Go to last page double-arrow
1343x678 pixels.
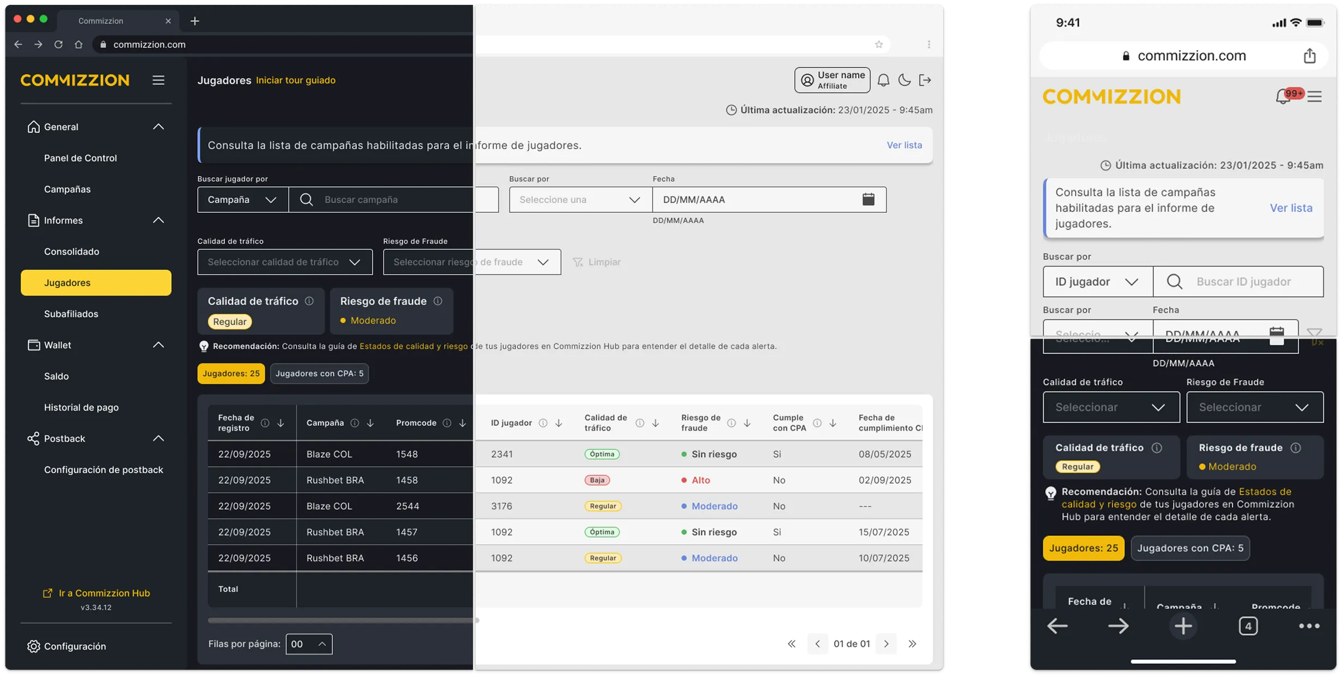click(913, 644)
